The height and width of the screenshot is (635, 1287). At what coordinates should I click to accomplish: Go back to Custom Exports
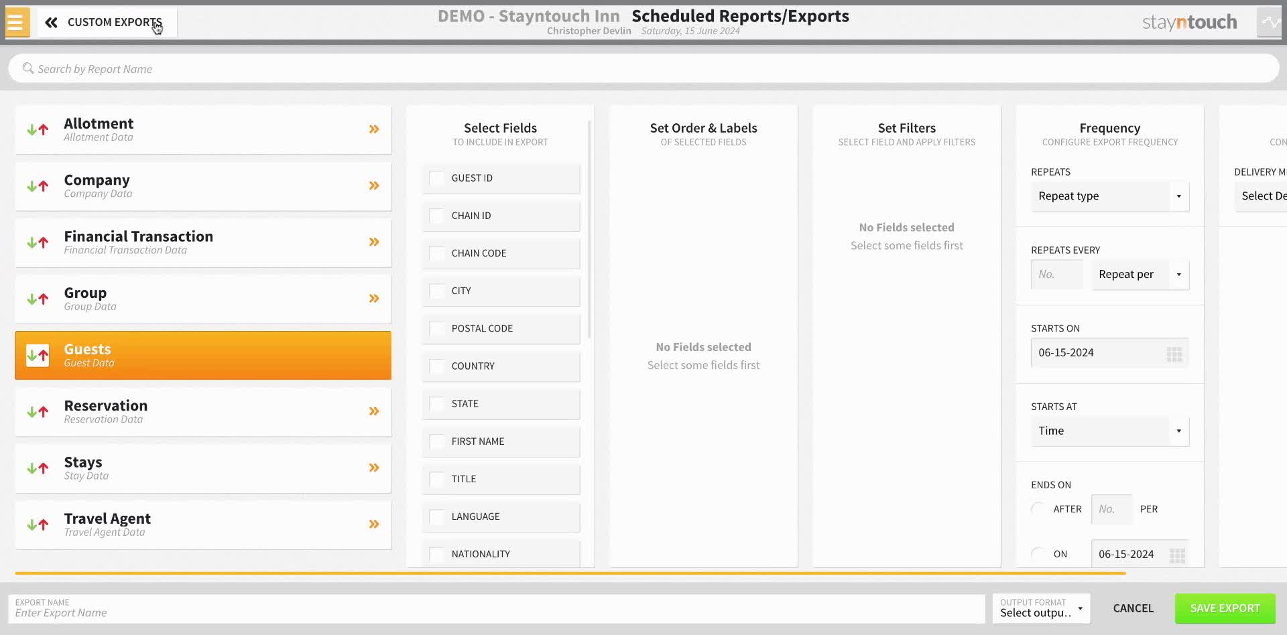tap(106, 22)
